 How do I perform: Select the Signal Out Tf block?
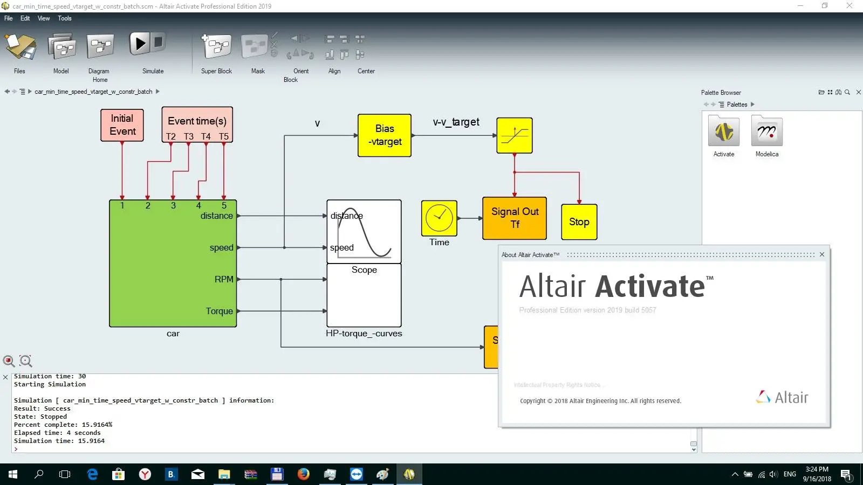click(515, 218)
